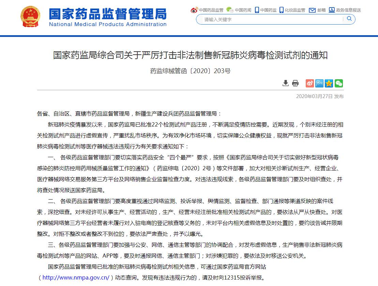Image resolution: width=378 pixels, height=286 pixels.
Task: Click the phone icon beside 中国药监
Action: point(257,10)
